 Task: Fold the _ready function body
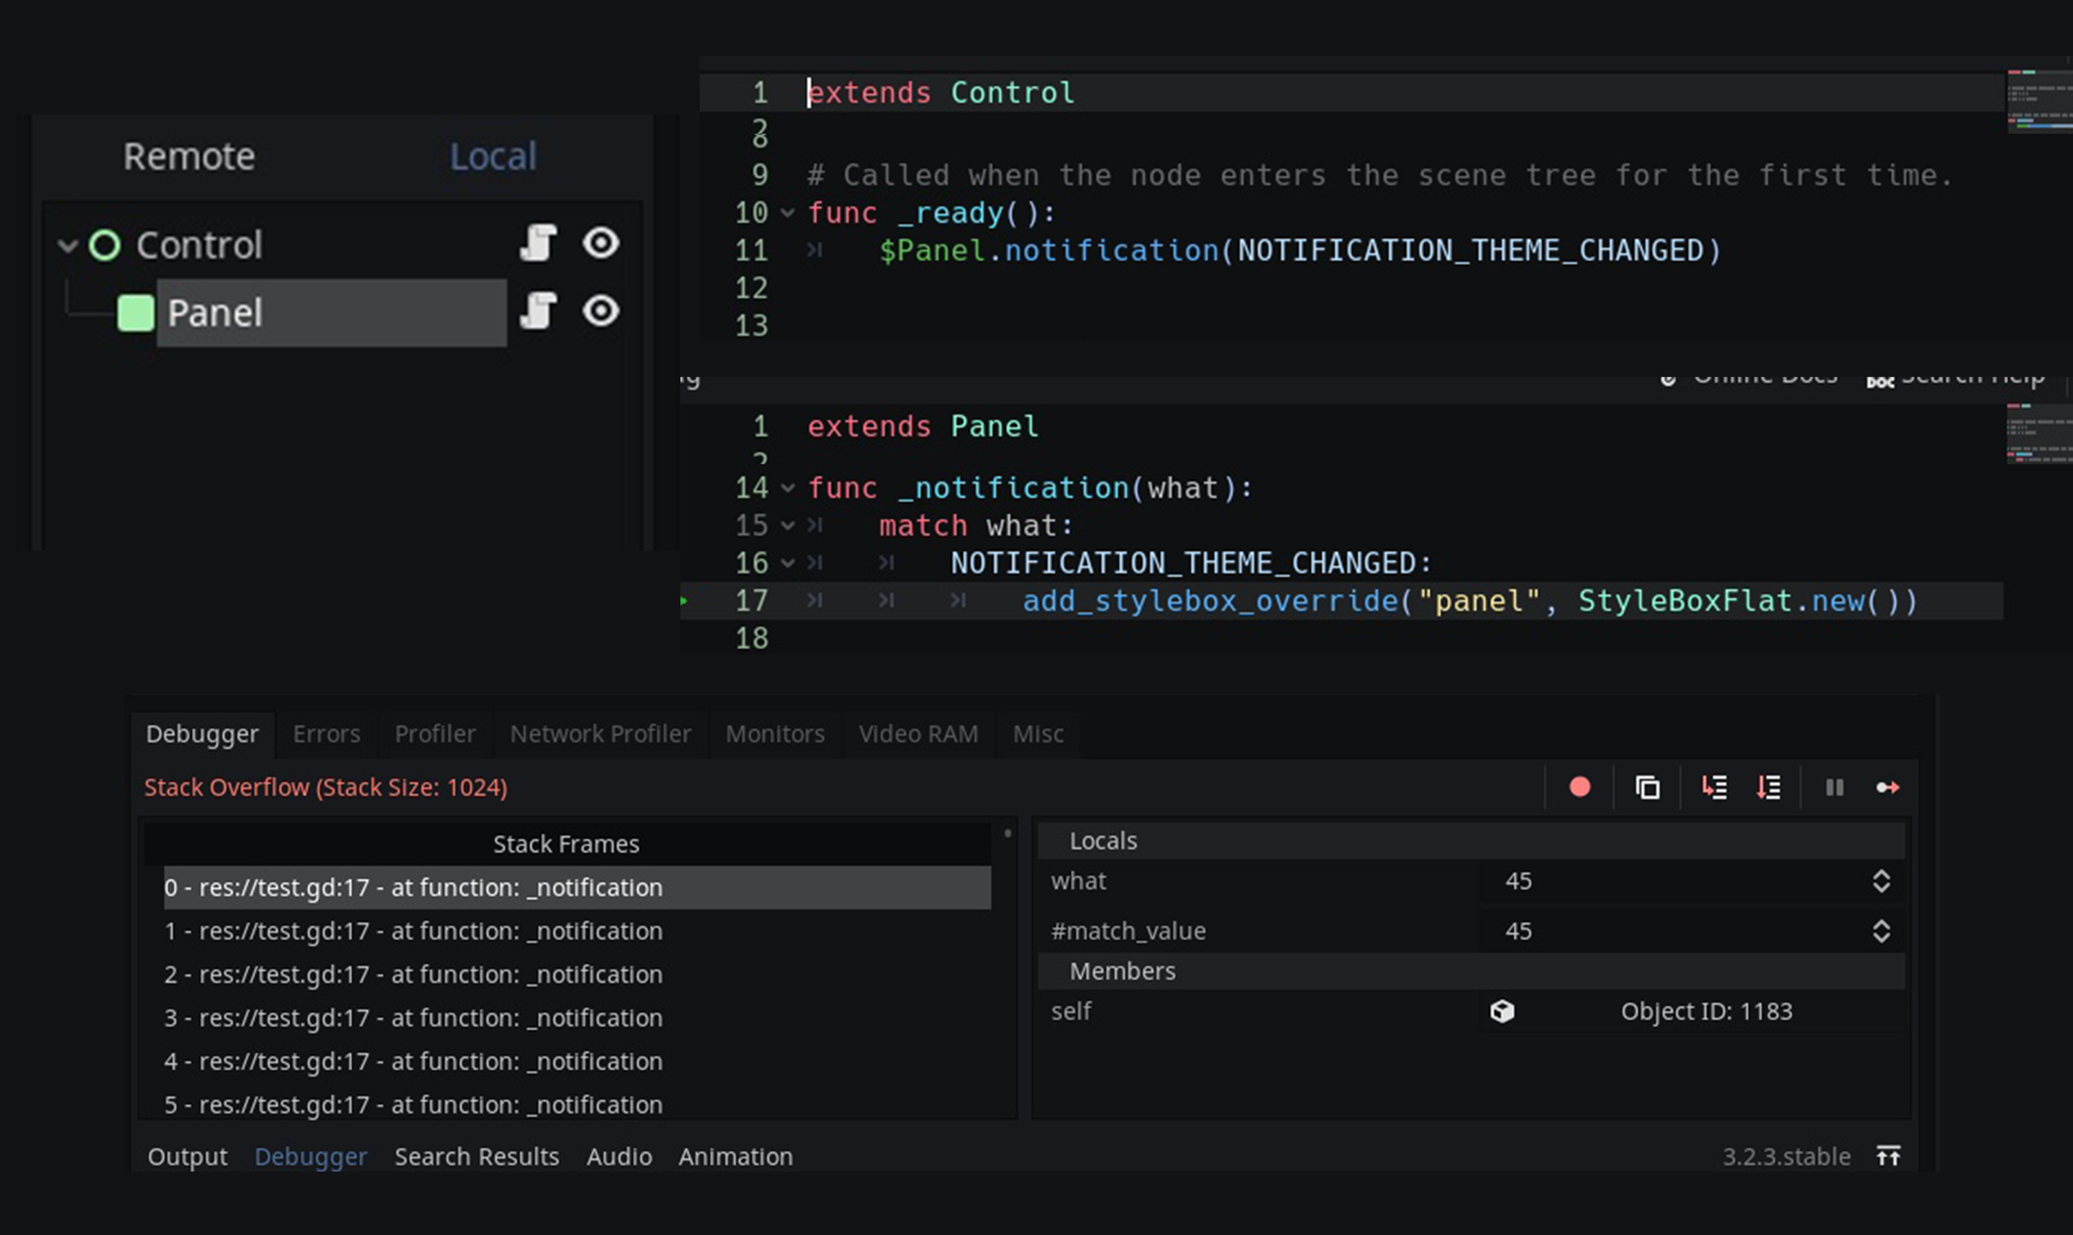pyautogui.click(x=787, y=213)
